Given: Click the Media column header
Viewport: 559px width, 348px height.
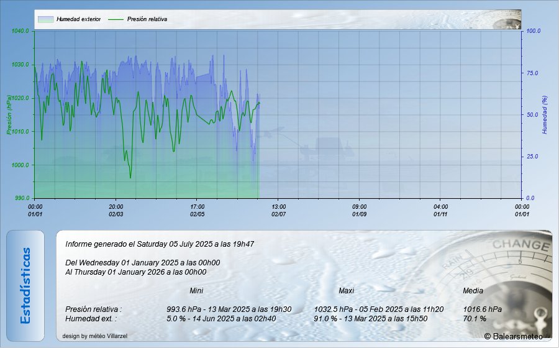Looking at the screenshot, I should pos(473,291).
